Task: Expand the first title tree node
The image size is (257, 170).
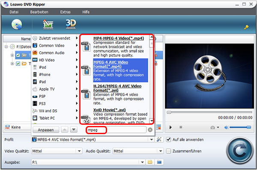Action: (x=12, y=55)
